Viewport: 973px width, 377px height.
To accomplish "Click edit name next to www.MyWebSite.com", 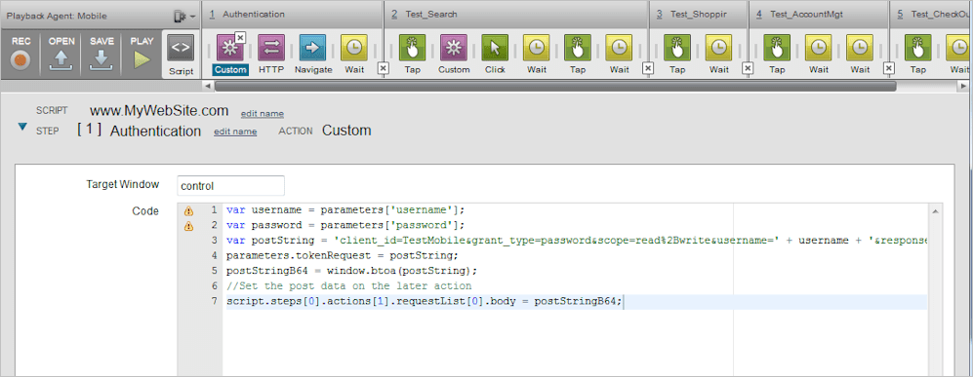I will 263,113.
